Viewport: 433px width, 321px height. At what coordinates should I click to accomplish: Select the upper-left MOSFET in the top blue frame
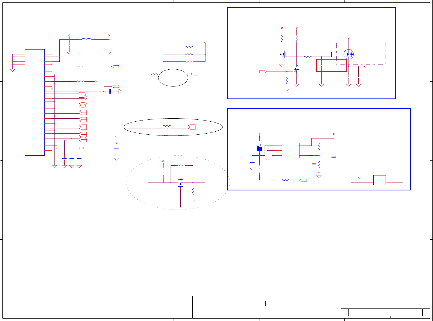point(282,54)
